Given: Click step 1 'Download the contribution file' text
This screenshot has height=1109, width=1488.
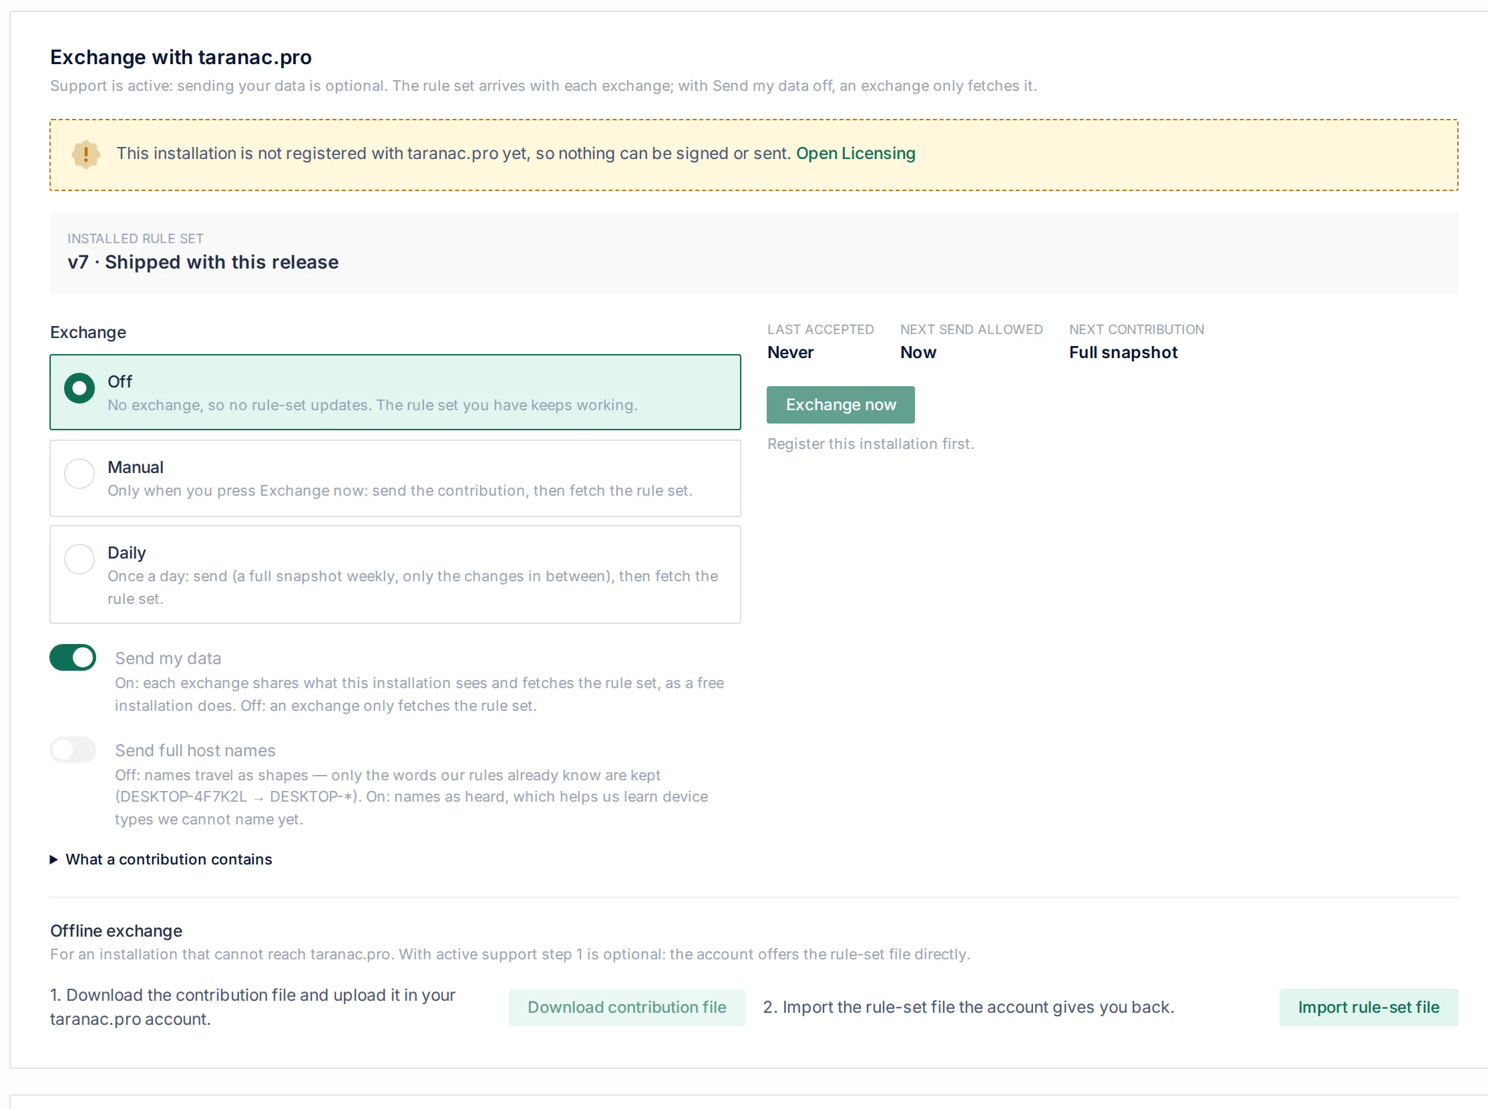Looking at the screenshot, I should tap(253, 1007).
